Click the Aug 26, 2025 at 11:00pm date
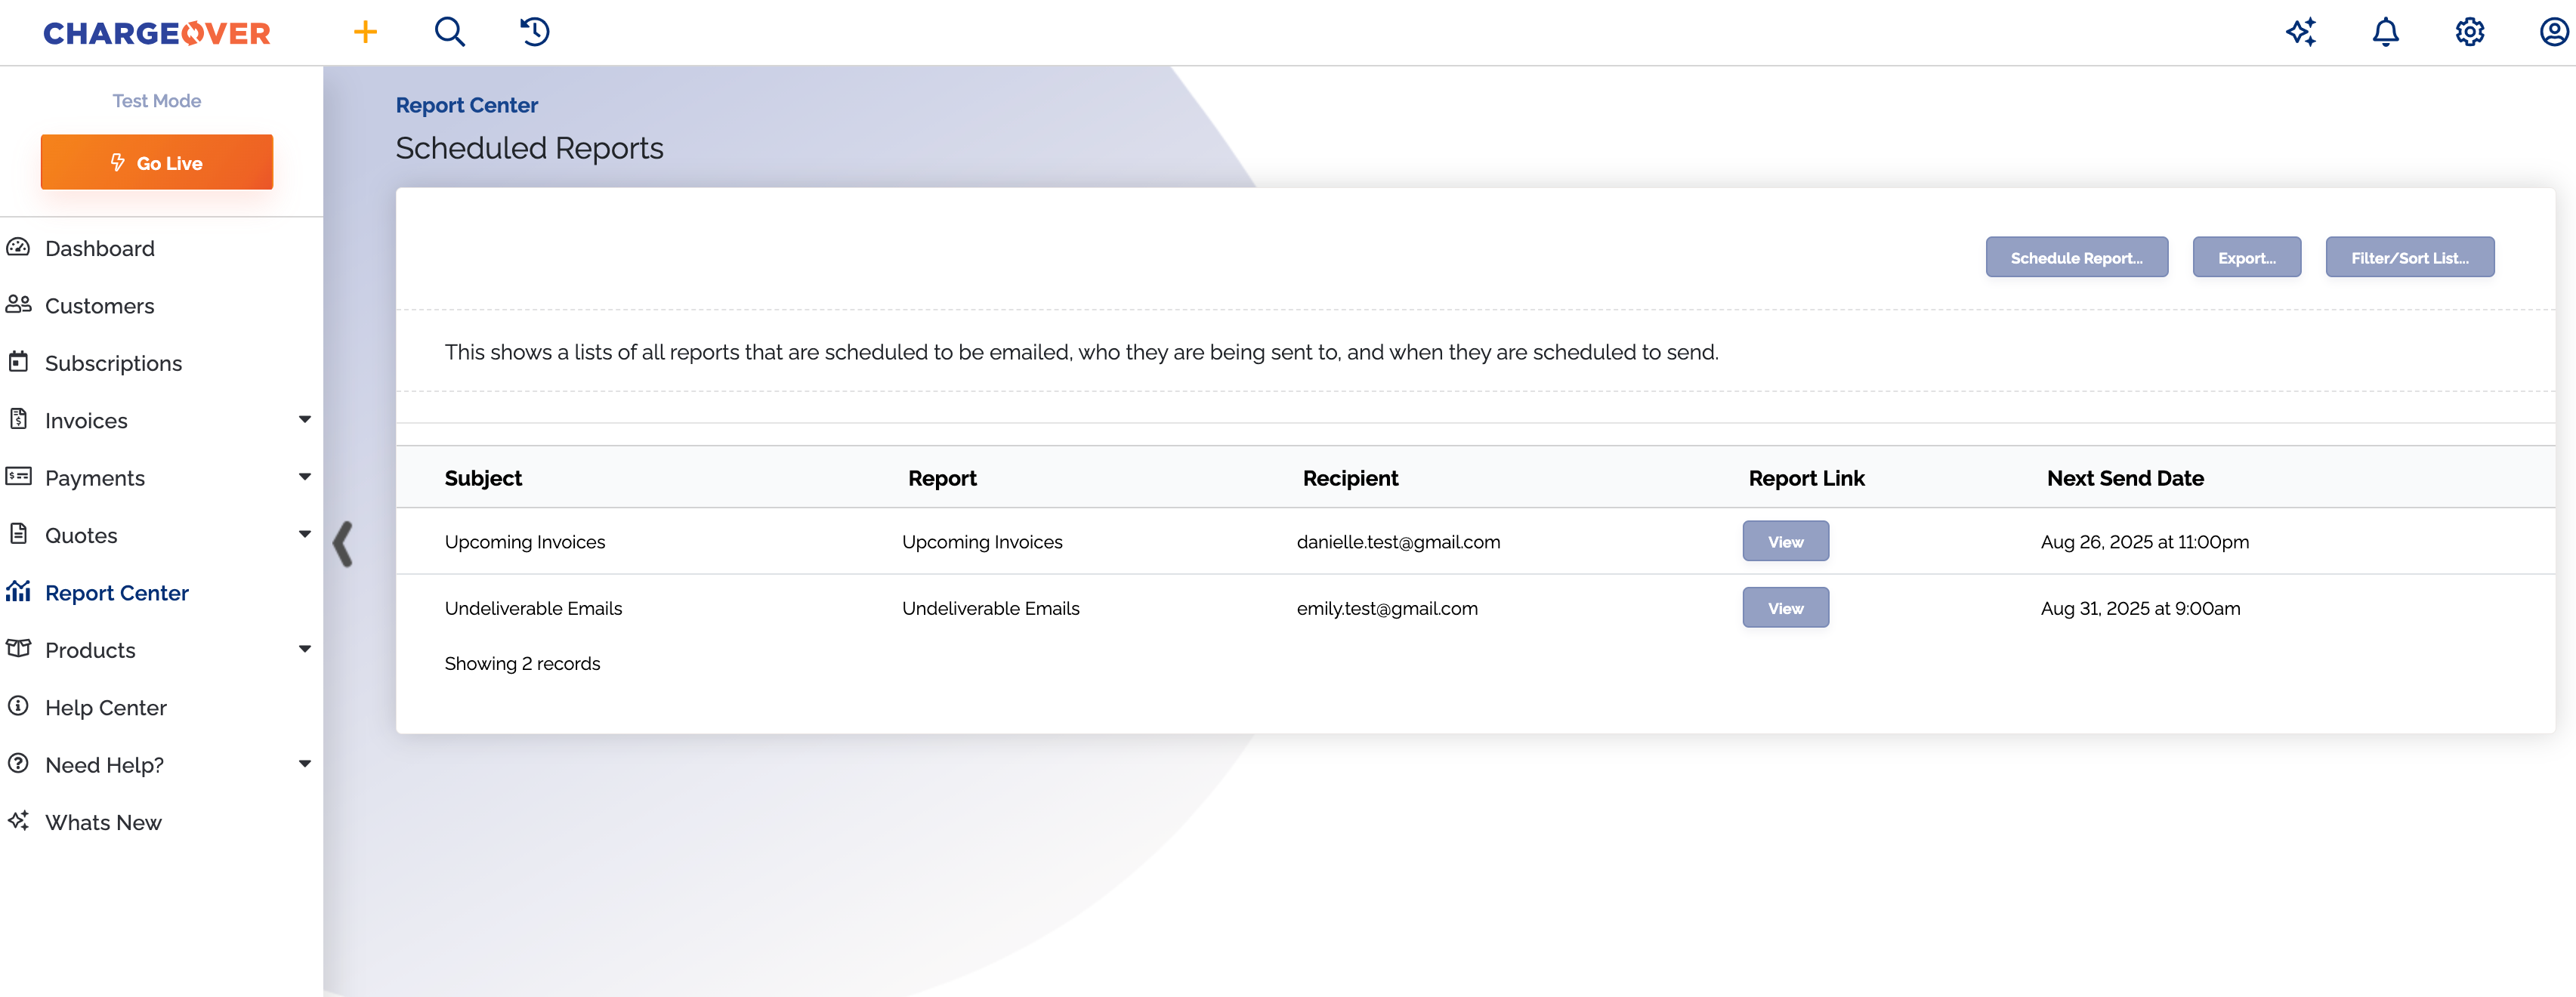This screenshot has width=2576, height=997. (2144, 542)
